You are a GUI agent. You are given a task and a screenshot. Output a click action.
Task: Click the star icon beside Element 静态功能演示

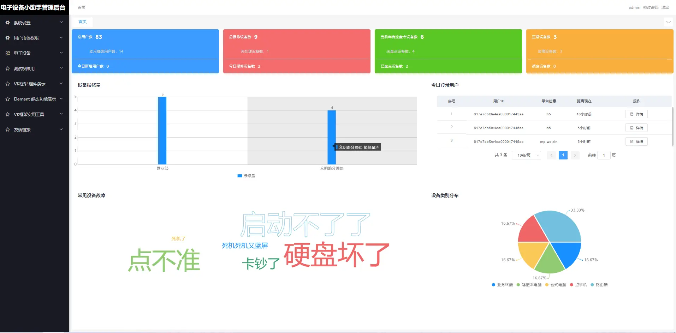(x=7, y=99)
